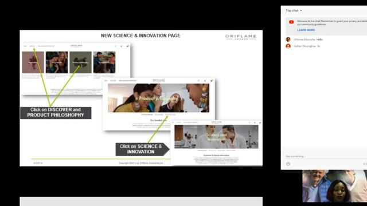Click the Copyright Oriflame Cosmetics footer text
This screenshot has height=206, width=367.
click(x=141, y=163)
